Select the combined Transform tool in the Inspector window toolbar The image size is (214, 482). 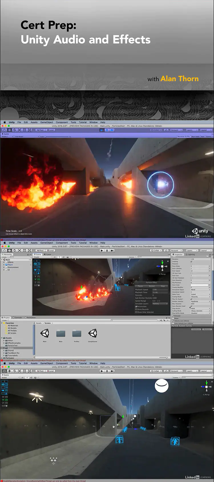(30, 250)
